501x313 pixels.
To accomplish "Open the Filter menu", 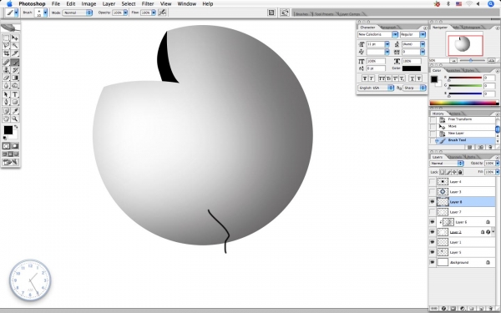I will 148,4.
